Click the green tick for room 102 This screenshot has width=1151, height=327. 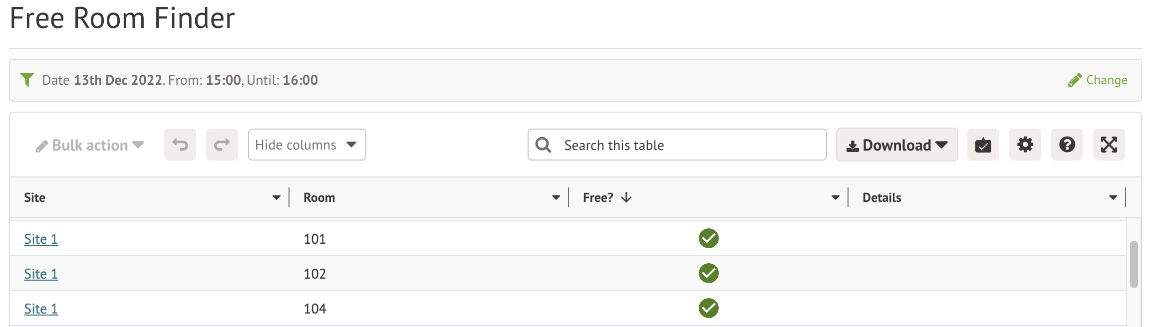coord(708,273)
